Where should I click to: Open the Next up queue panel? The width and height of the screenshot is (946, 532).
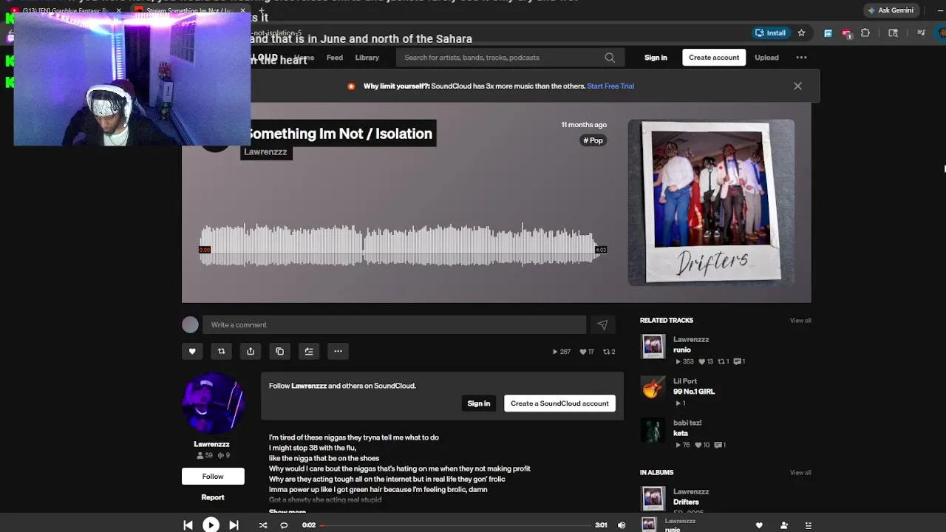click(809, 525)
